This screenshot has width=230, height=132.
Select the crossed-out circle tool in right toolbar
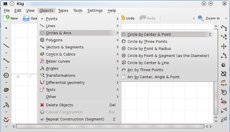tap(224, 74)
